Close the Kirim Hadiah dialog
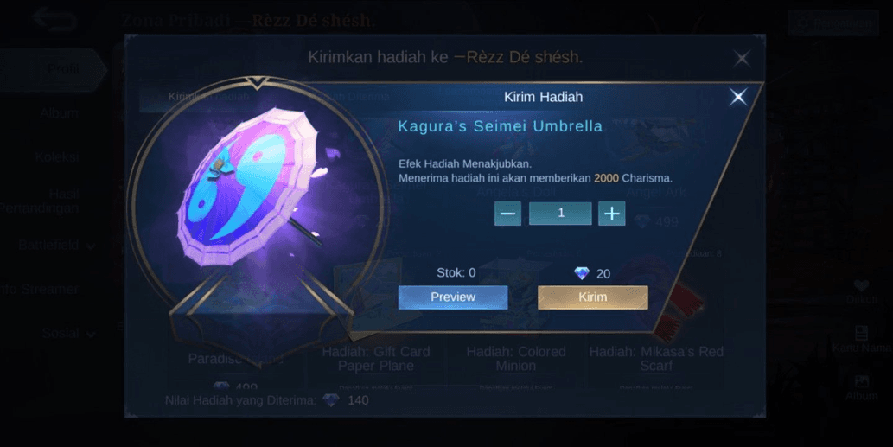This screenshot has height=447, width=893. pyautogui.click(x=738, y=97)
